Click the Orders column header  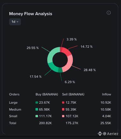click(14, 94)
